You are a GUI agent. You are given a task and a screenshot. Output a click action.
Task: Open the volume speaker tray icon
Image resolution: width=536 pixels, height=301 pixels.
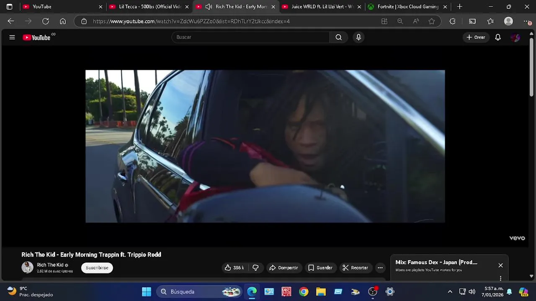pyautogui.click(x=472, y=292)
